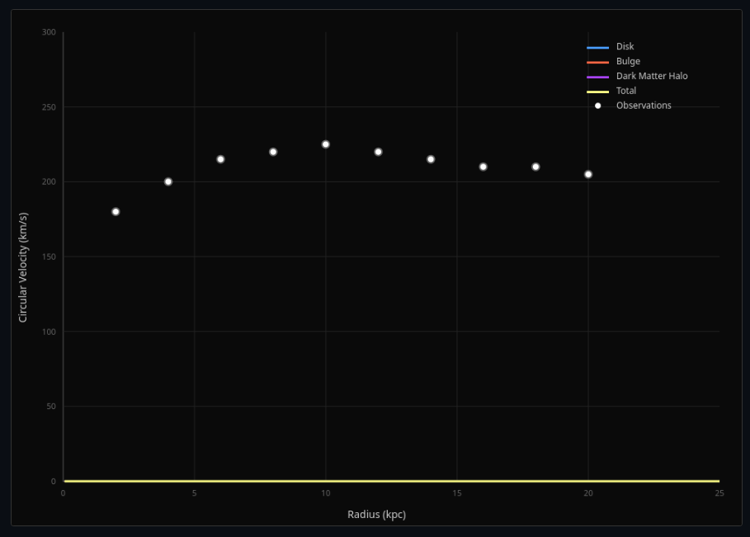Screen dimensions: 750x537
Task: Hide the Bulge curve using the legend
Action: (627, 61)
